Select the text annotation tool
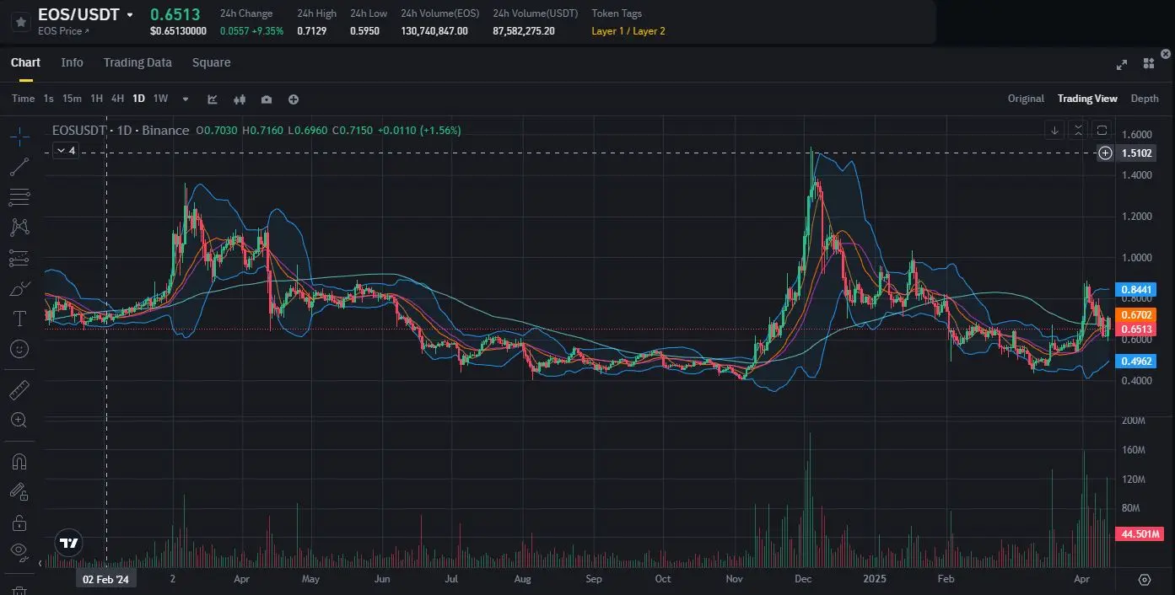Viewport: 1175px width, 595px height. [19, 319]
